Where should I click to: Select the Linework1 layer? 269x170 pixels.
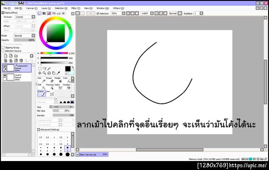click(17, 68)
